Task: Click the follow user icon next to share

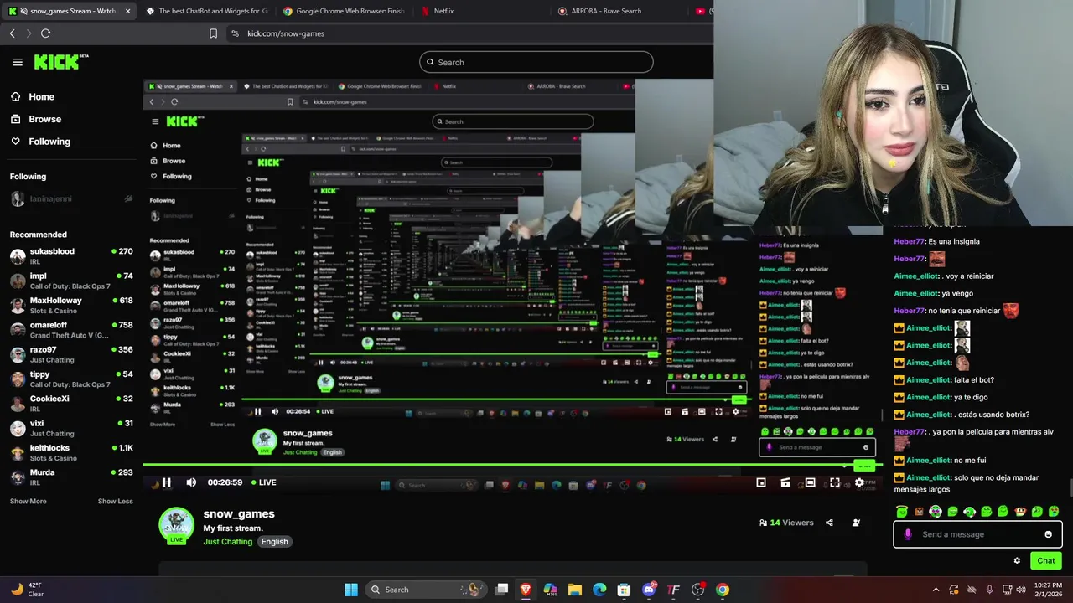Action: (856, 523)
